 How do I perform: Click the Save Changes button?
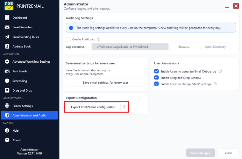[x=201, y=153]
